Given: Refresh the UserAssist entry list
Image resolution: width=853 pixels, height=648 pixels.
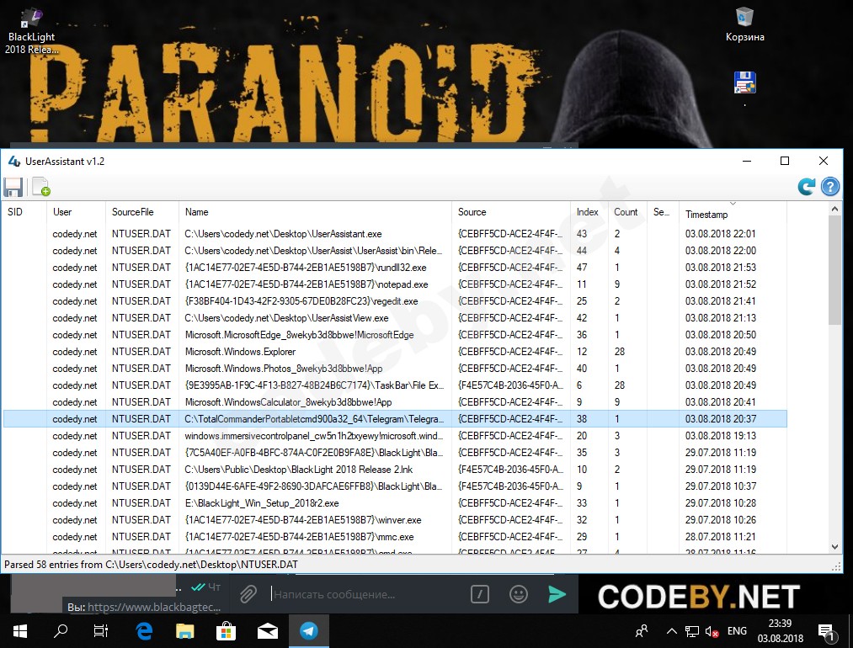Looking at the screenshot, I should pyautogui.click(x=806, y=187).
